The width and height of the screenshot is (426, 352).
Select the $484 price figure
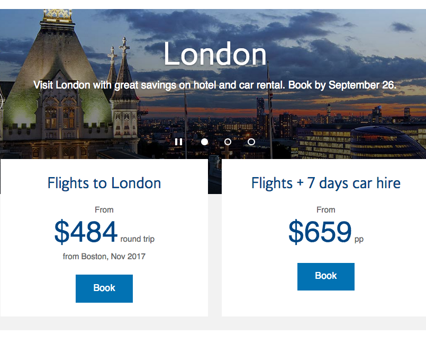point(86,232)
